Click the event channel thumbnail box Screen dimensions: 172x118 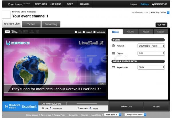coord(6,15)
